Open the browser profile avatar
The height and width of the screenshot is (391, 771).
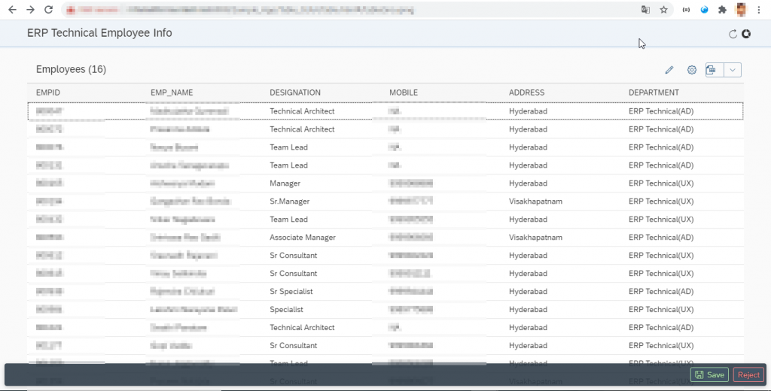pos(741,10)
